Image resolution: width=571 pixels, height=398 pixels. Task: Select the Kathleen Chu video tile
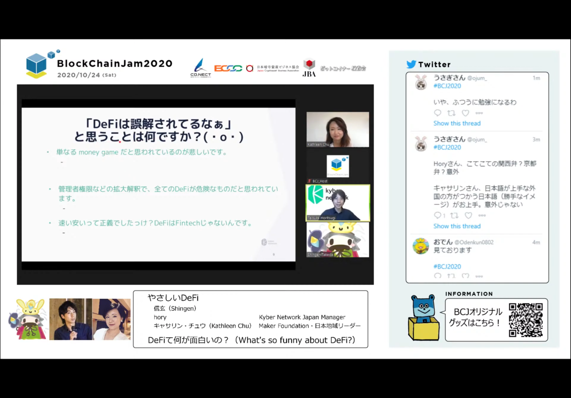338,129
